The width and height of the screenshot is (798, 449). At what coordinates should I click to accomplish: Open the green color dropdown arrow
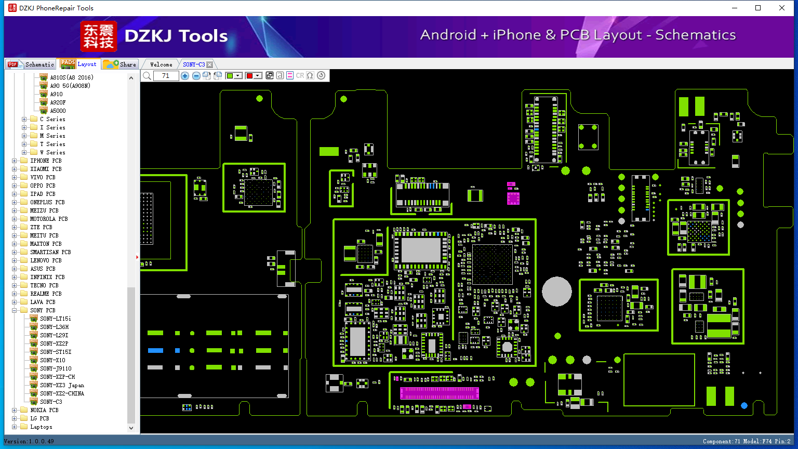[238, 76]
